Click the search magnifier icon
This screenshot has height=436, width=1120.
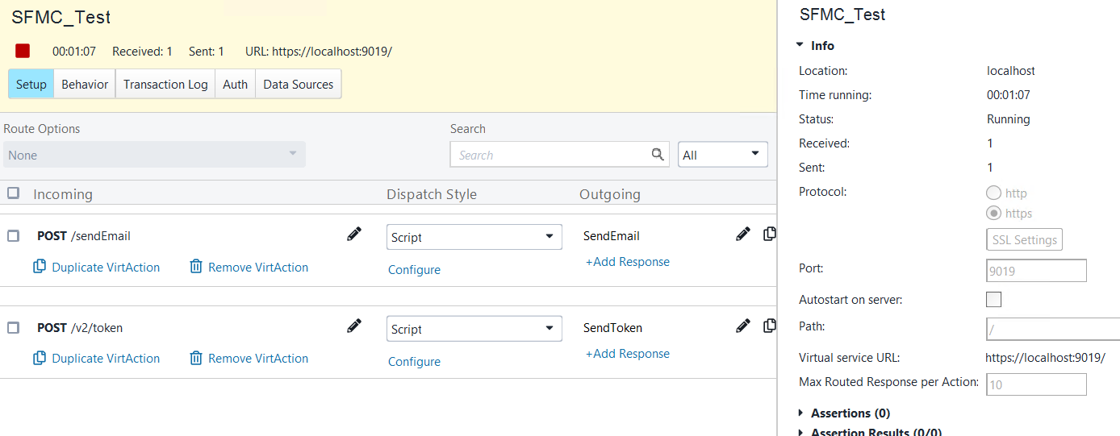point(658,154)
